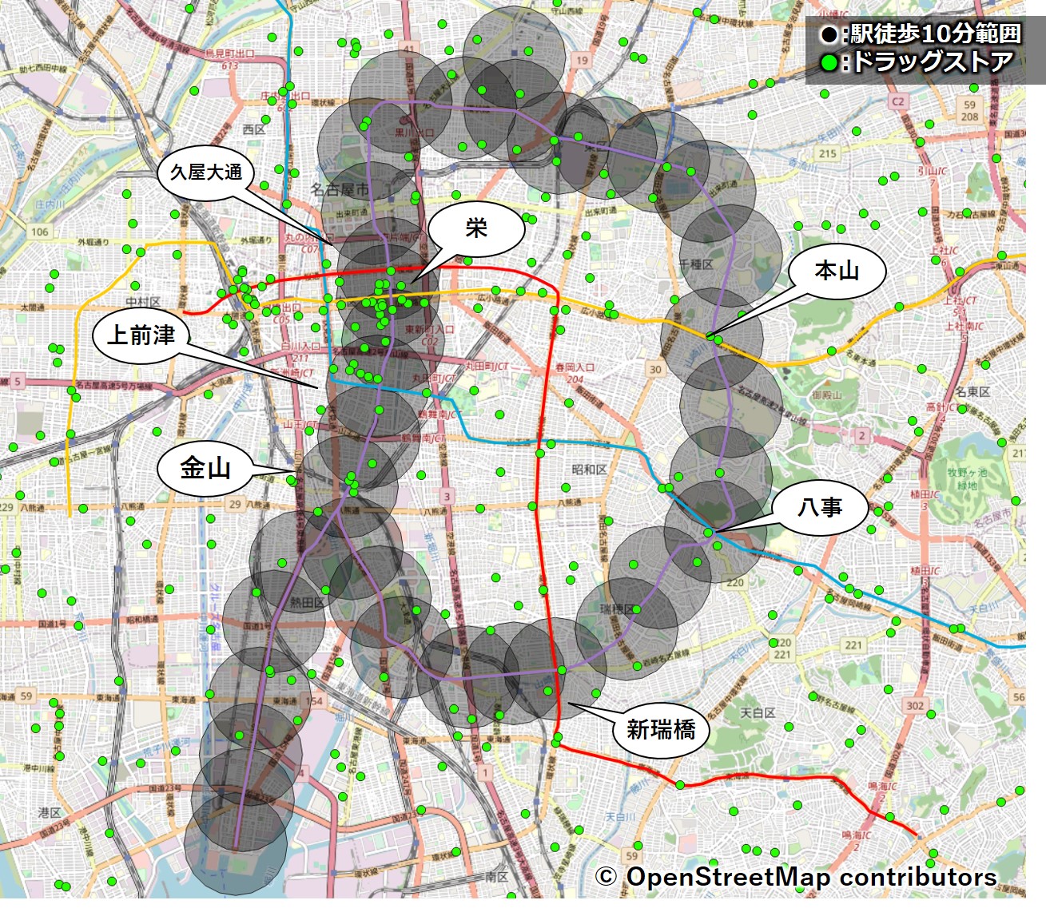Click the route 106 road shield
1046x916 pixels.
pyautogui.click(x=39, y=232)
